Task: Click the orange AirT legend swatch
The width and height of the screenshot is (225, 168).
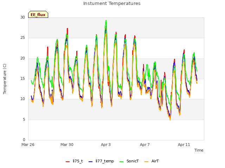Action: [147, 162]
